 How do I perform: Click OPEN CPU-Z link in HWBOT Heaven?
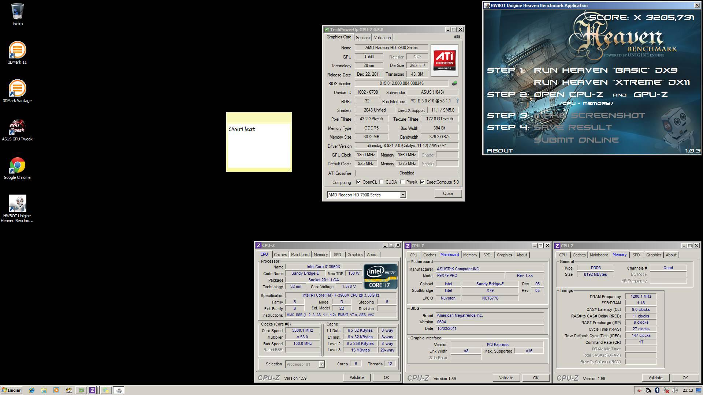(x=568, y=95)
